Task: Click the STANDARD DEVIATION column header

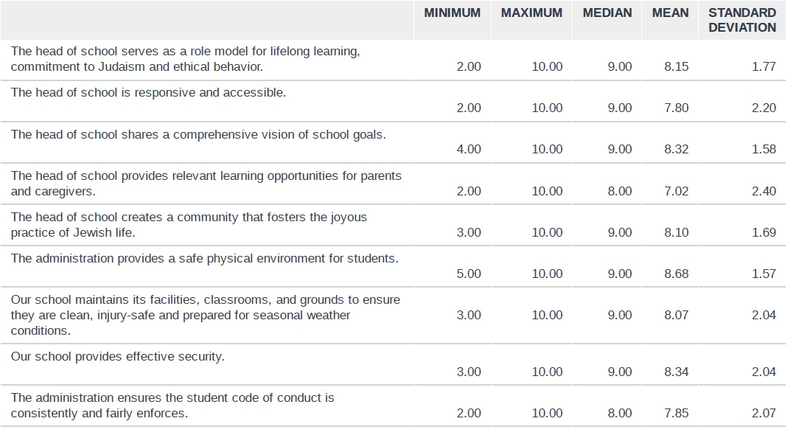Action: [x=742, y=21]
